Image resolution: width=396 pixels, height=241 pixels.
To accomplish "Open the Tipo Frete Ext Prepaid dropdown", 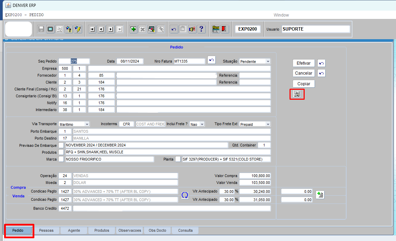I will click(255, 124).
